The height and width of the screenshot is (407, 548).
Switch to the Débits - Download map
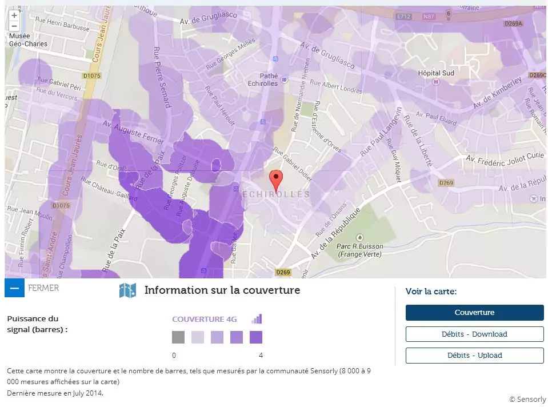pos(474,334)
